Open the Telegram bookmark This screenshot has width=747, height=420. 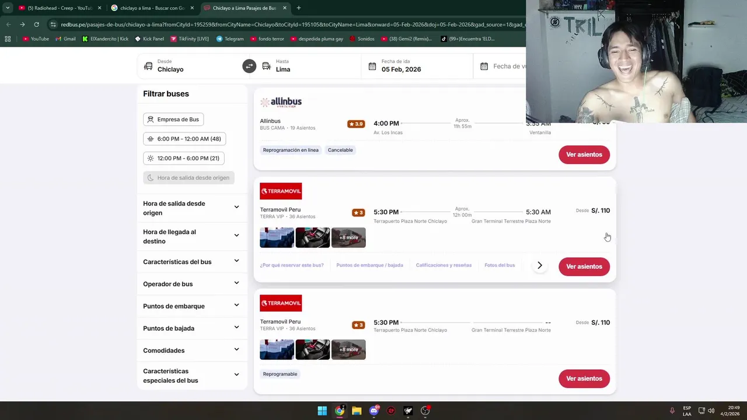[x=230, y=39]
